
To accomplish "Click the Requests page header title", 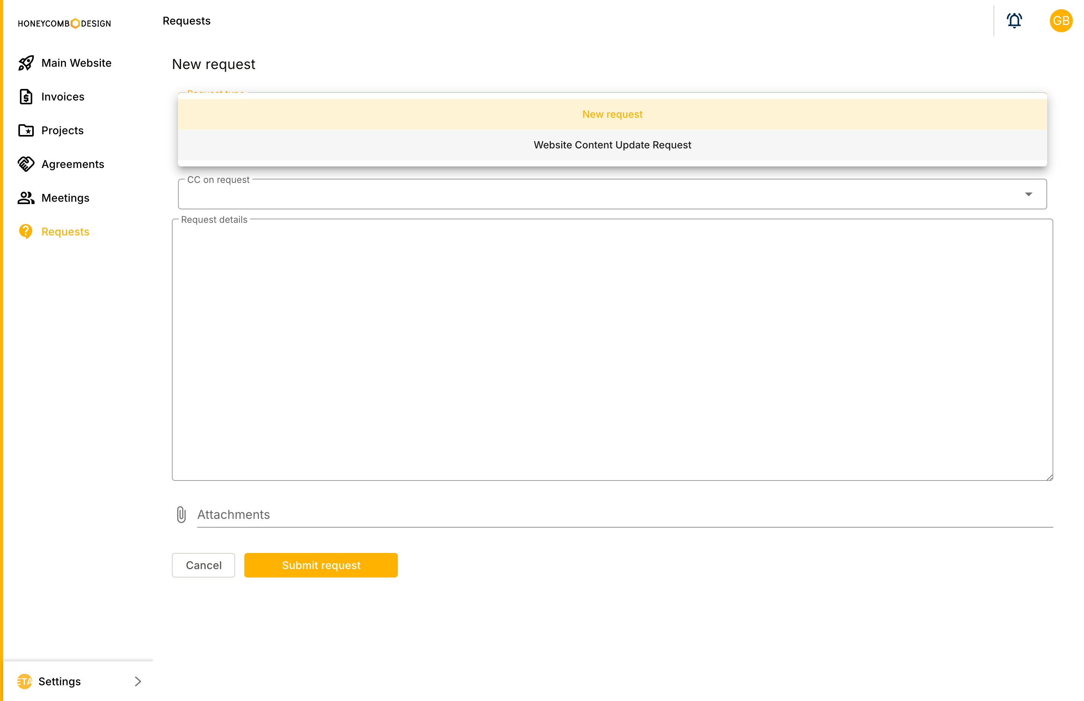I will pyautogui.click(x=187, y=21).
